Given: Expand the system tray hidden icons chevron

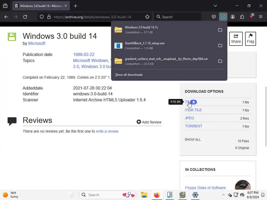Looking at the screenshot, I should [x=223, y=195].
